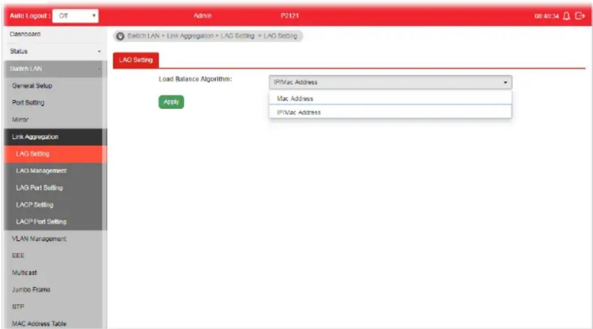
Task: Select the LAG Setting tab
Action: coord(136,60)
